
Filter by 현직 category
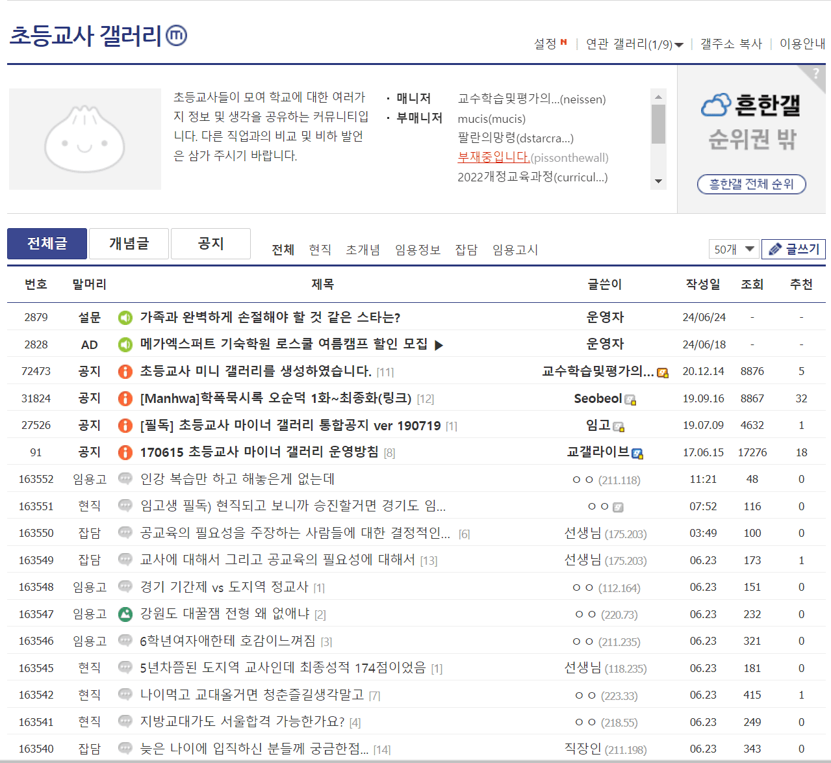coord(320,250)
